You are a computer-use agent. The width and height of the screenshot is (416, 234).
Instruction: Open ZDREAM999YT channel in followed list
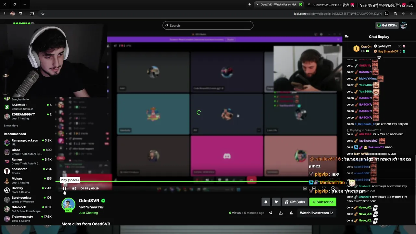point(28,116)
